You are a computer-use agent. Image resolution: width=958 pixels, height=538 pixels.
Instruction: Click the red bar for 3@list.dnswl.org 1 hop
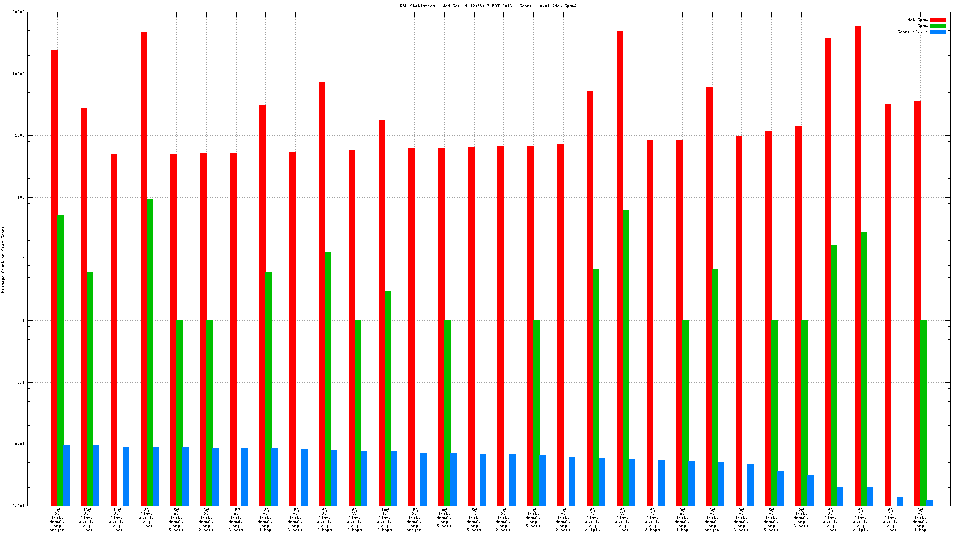pyautogui.click(x=144, y=269)
